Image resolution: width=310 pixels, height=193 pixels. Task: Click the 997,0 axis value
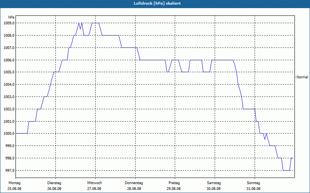coord(10,170)
